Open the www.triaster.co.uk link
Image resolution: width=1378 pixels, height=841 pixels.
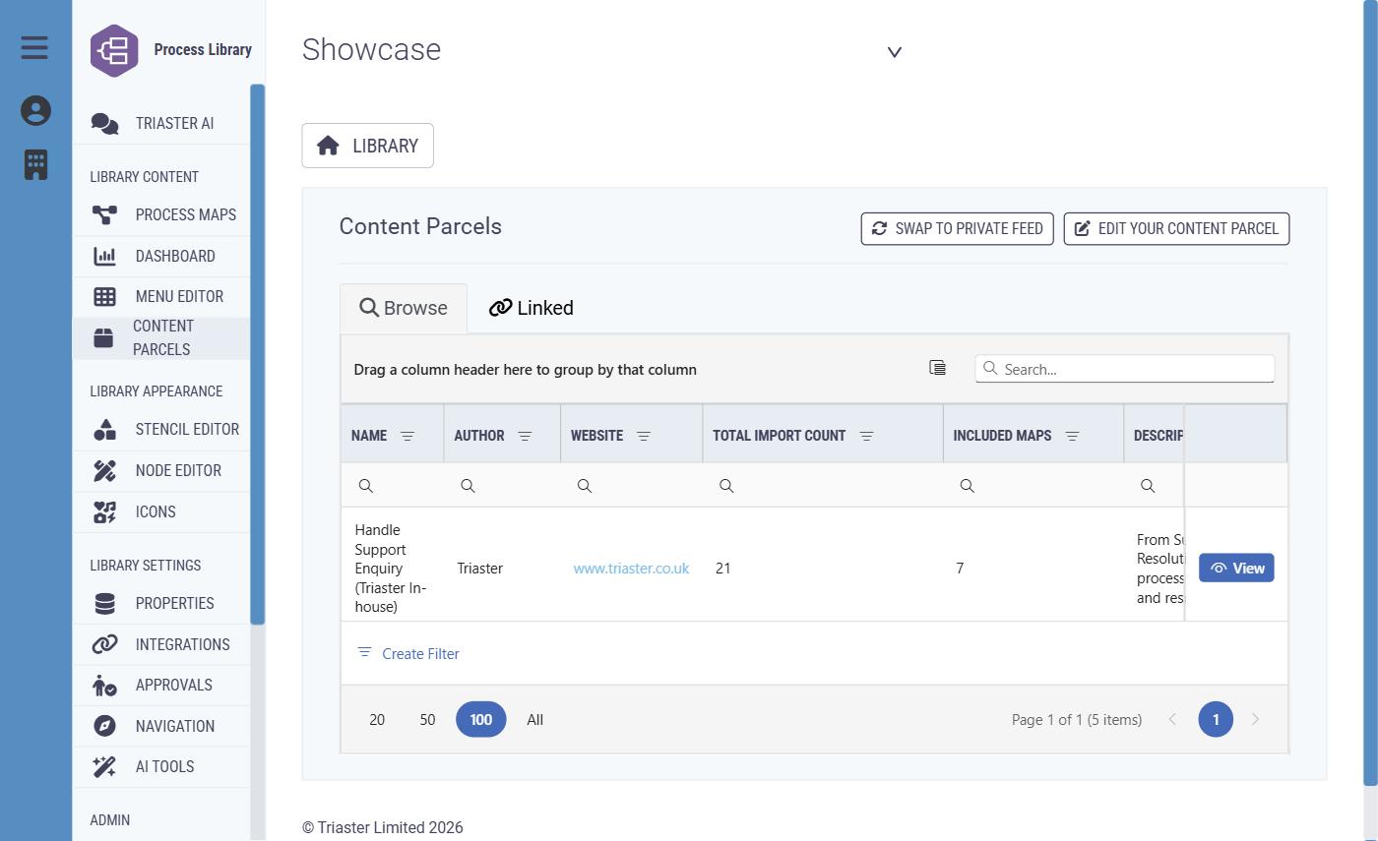click(x=631, y=569)
